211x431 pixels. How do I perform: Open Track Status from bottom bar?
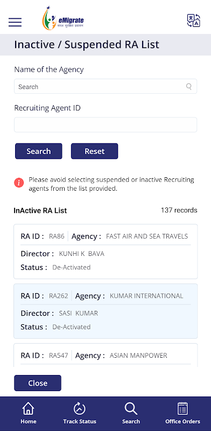(80, 413)
